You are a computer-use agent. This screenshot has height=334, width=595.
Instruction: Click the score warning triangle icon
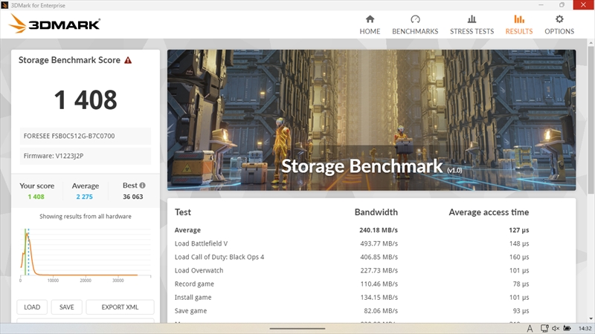tap(128, 60)
